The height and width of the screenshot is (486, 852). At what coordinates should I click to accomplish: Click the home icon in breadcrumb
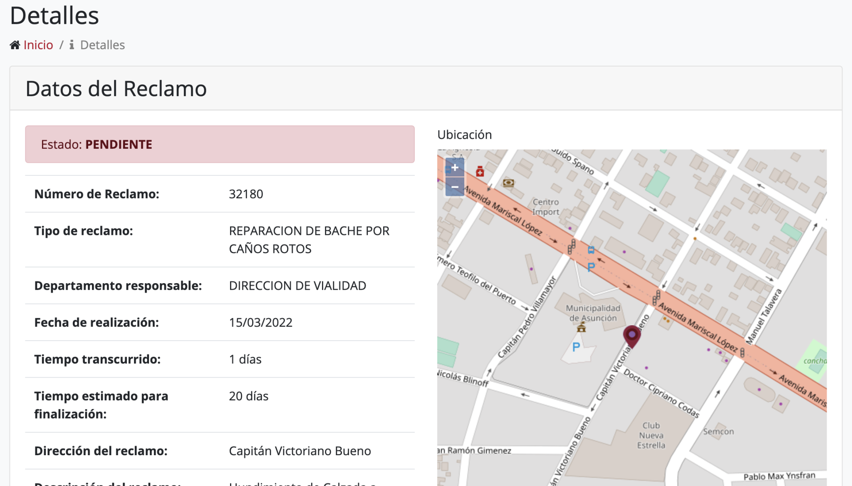(15, 45)
